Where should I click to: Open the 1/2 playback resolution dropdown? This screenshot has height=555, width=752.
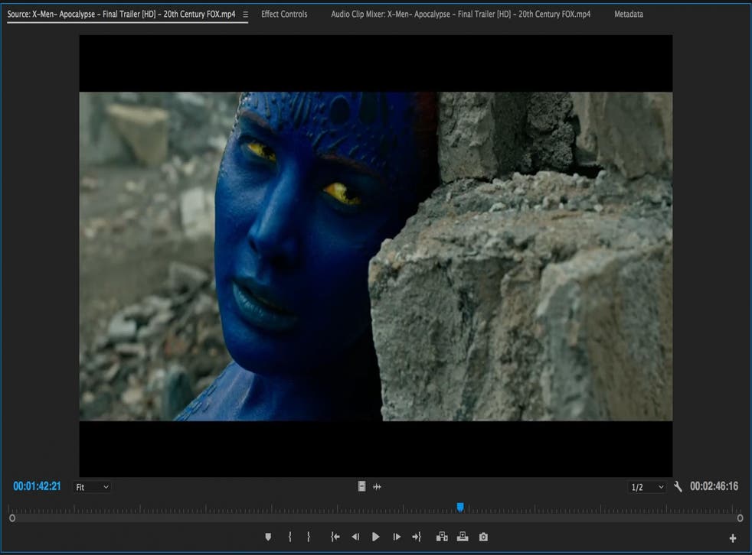647,487
